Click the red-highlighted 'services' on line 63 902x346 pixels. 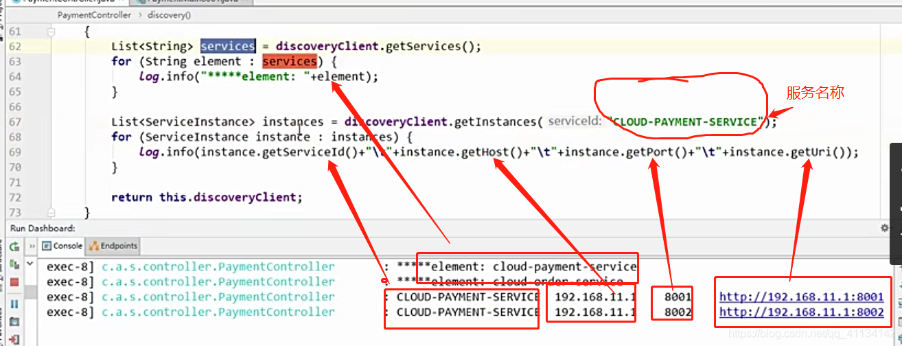[x=290, y=61]
